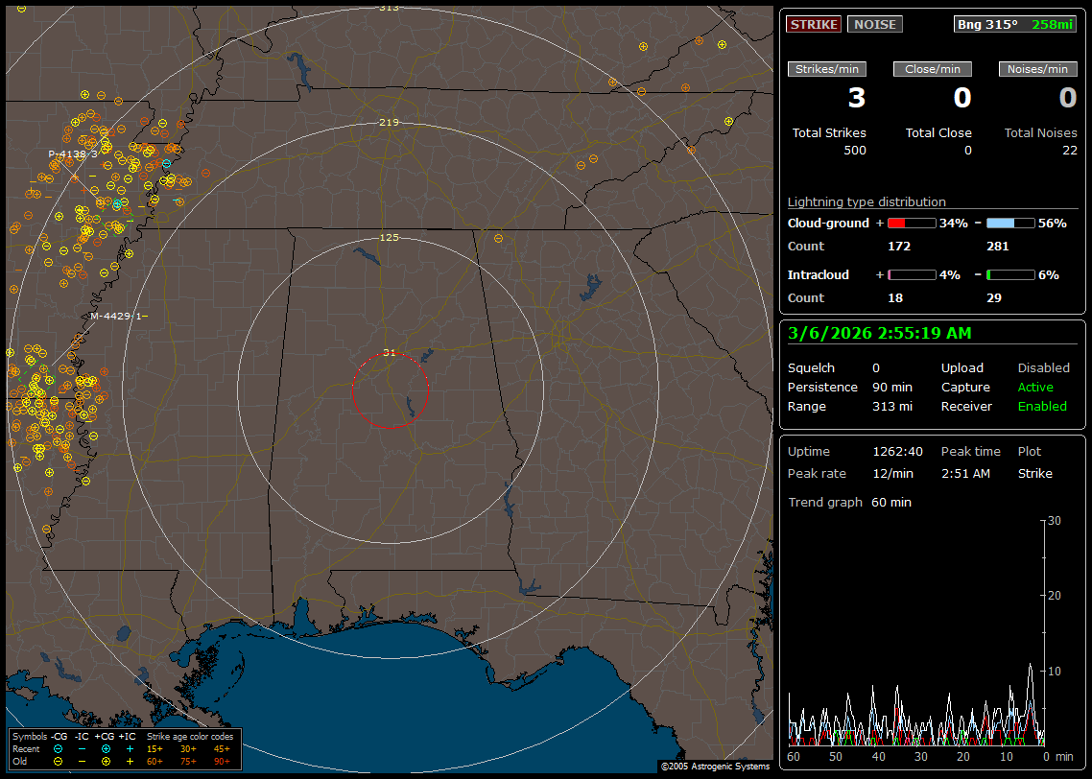The width and height of the screenshot is (1092, 779).
Task: Click the green Receiver Enabled status
Action: (x=1042, y=406)
